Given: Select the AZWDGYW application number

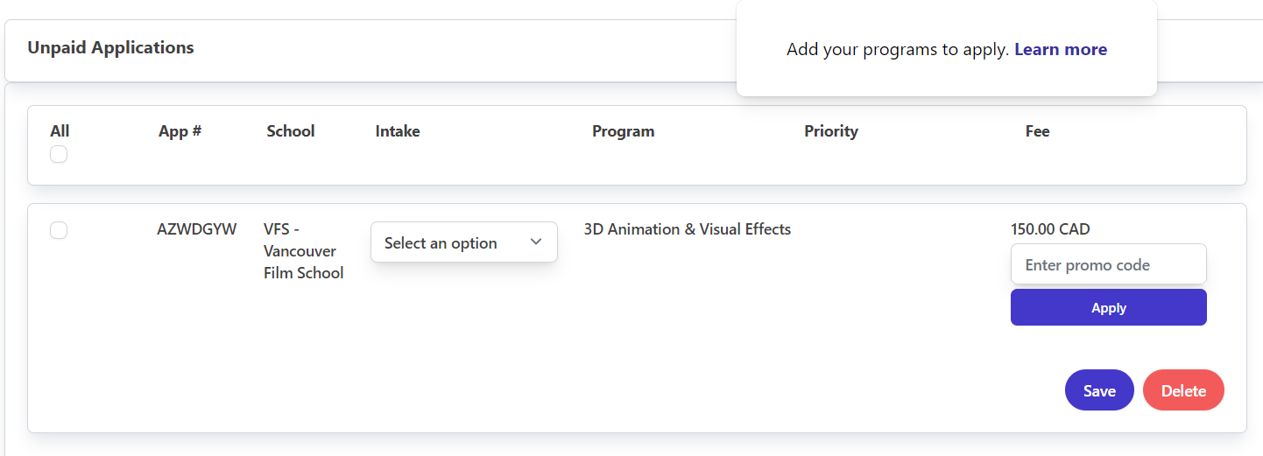Looking at the screenshot, I should pyautogui.click(x=197, y=229).
